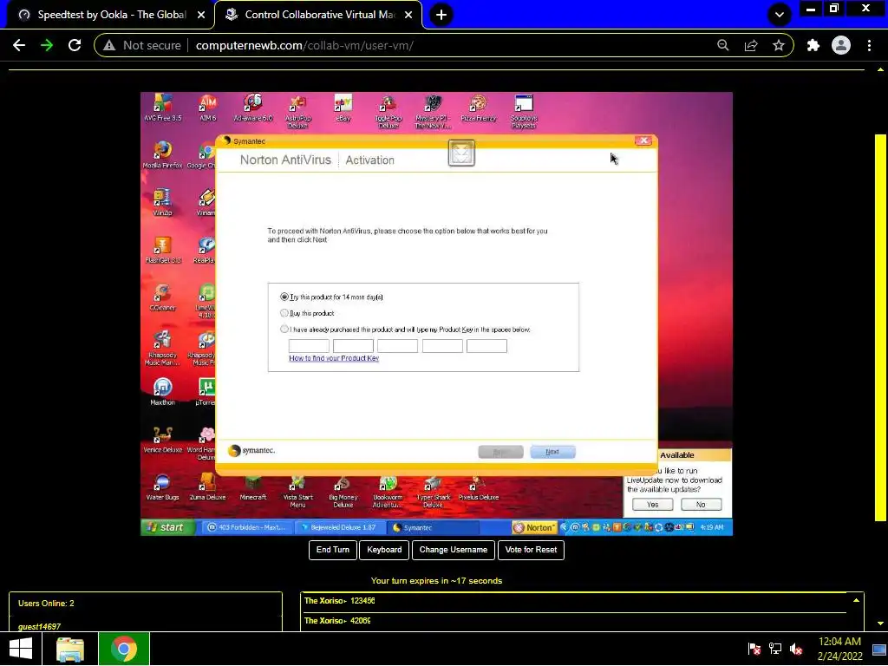Open the Chrome profile avatar

tap(841, 45)
